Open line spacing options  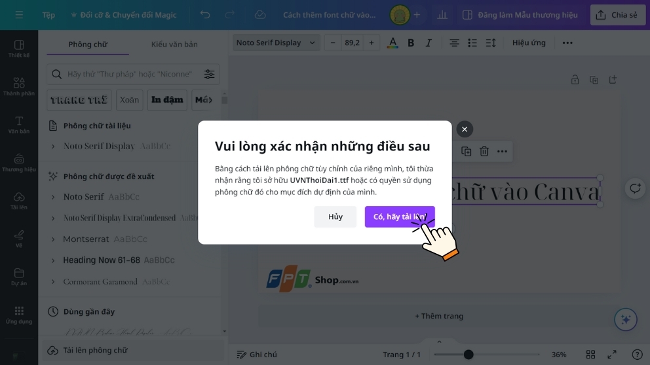[491, 43]
